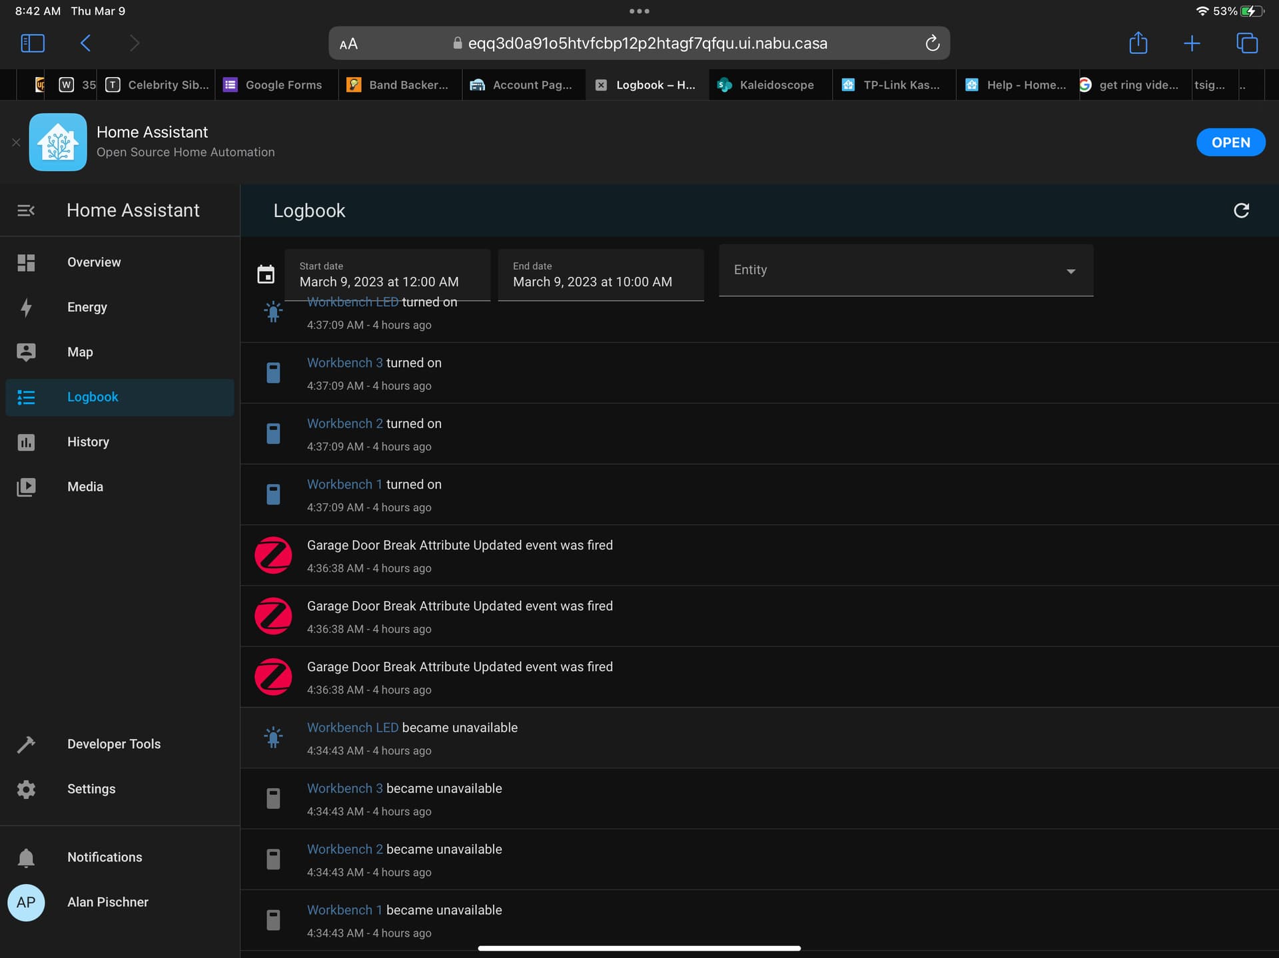Image resolution: width=1279 pixels, height=958 pixels.
Task: Toggle the Safari sidebar panel
Action: coord(32,43)
